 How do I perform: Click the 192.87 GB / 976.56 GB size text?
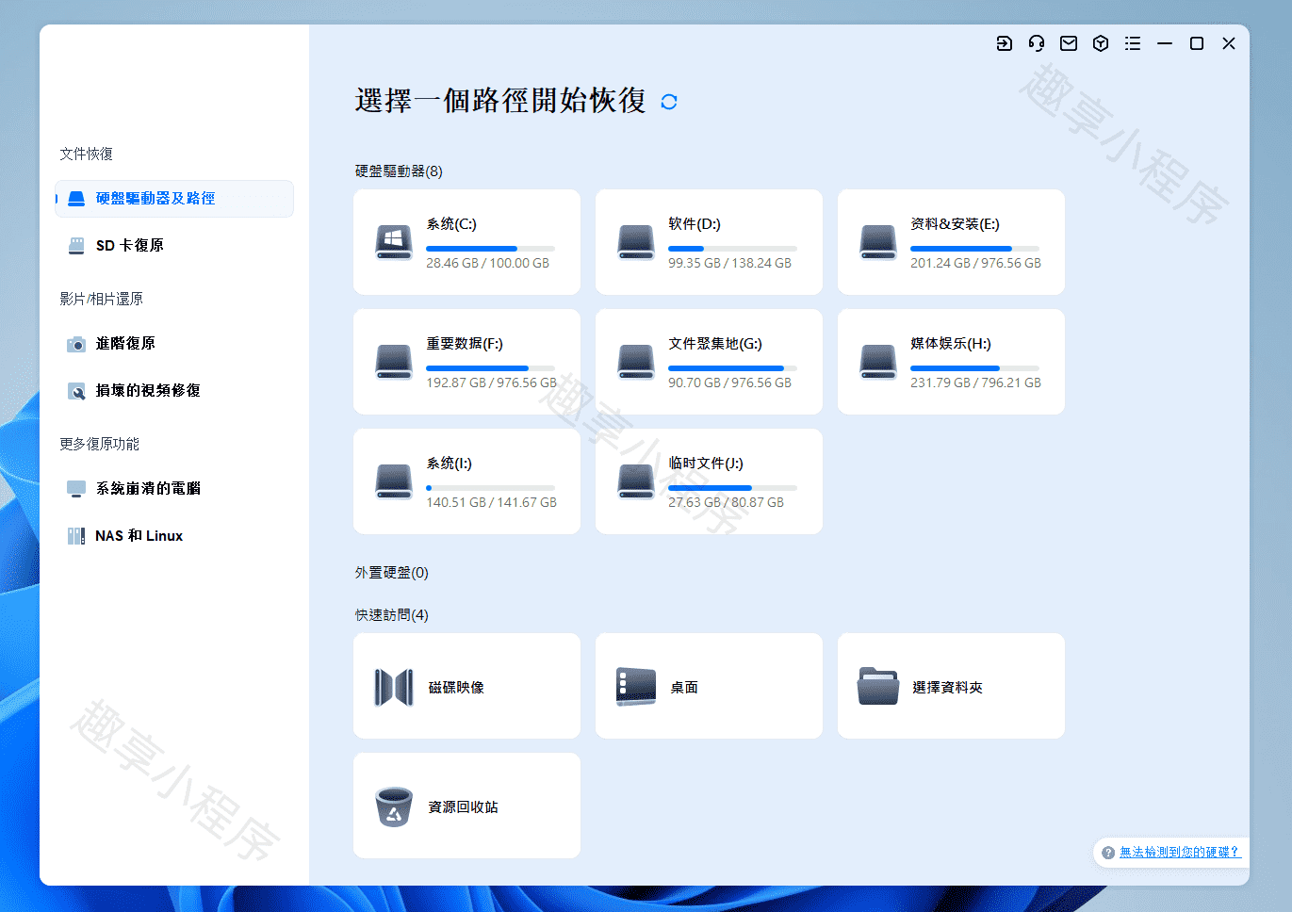tap(491, 383)
